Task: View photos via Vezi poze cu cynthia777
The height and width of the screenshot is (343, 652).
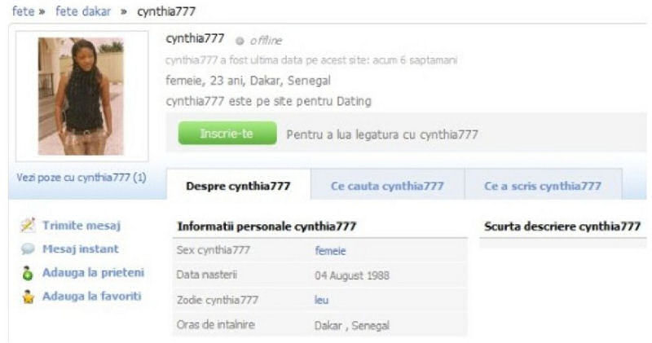Action: pos(81,178)
